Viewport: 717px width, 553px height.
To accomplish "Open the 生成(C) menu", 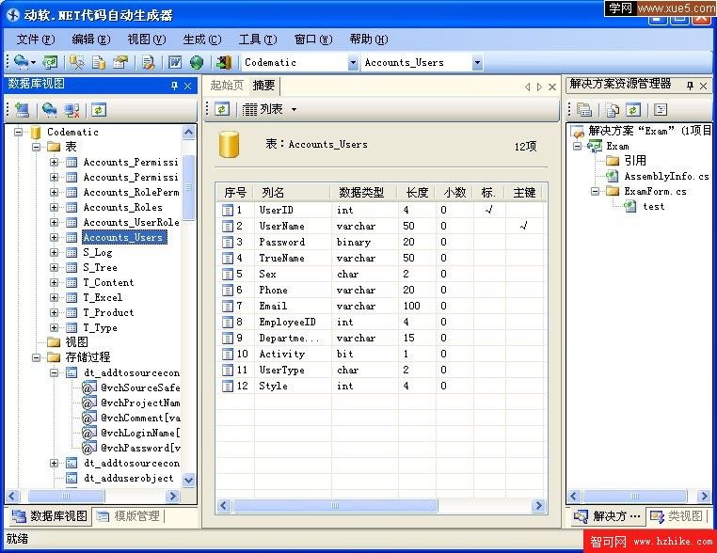I will (x=202, y=39).
